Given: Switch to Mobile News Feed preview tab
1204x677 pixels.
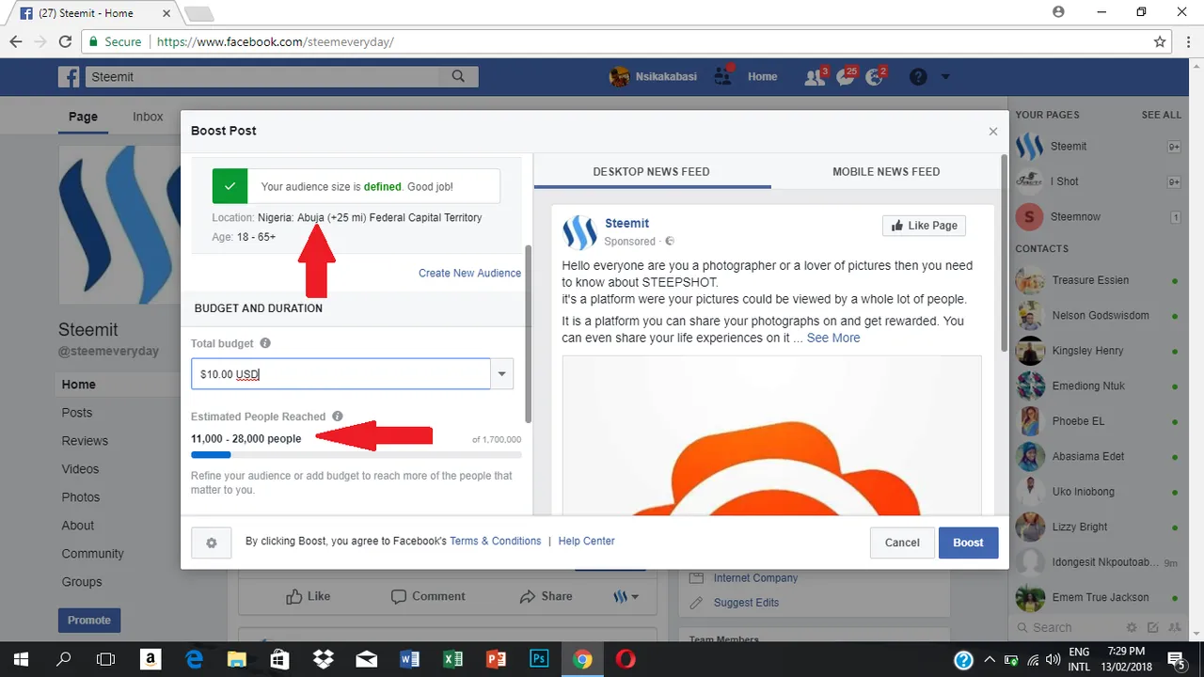Looking at the screenshot, I should 886,172.
